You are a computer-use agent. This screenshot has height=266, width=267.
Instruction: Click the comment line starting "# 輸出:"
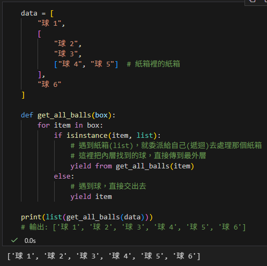[133, 227]
